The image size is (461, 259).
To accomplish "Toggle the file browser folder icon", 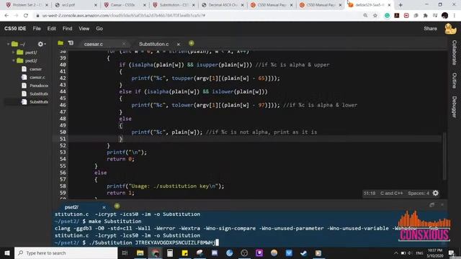I will coord(61,43).
